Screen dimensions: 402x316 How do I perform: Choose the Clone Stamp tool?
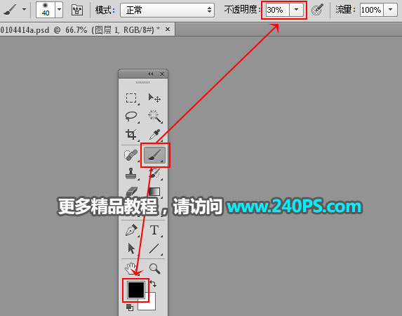point(131,173)
